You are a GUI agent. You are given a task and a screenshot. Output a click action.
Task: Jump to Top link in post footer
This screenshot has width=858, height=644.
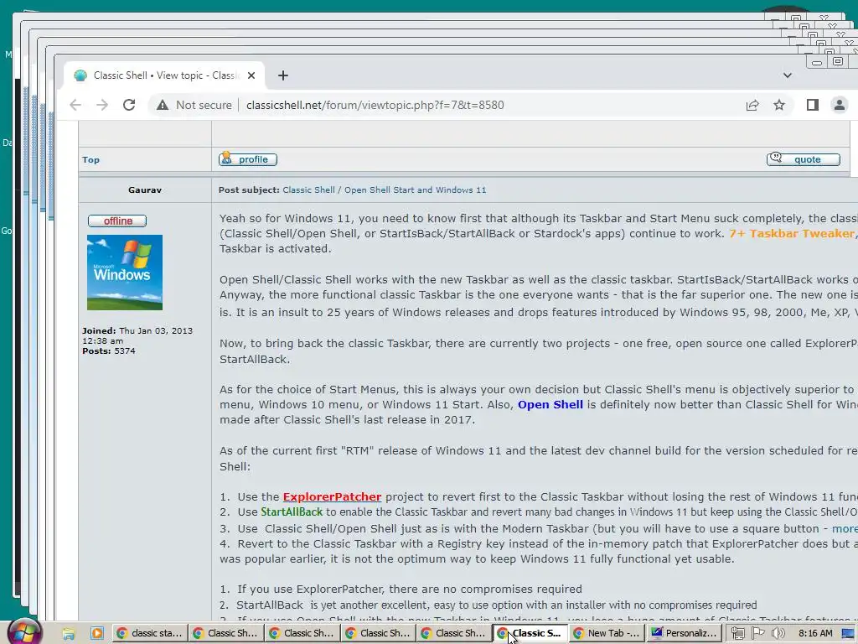(90, 160)
